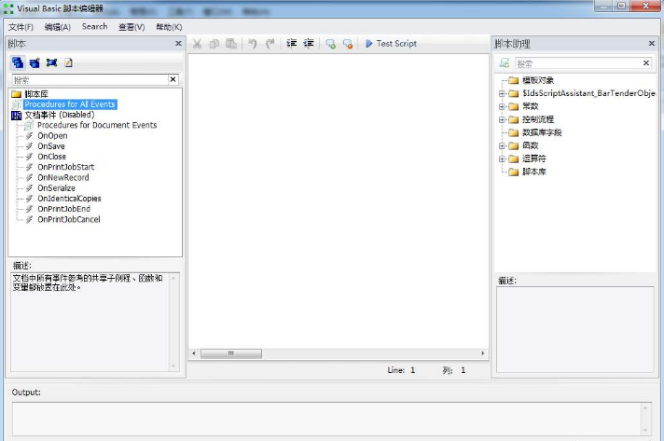Clear the 脚本 panel search box
This screenshot has width=664, height=441.
click(x=173, y=79)
